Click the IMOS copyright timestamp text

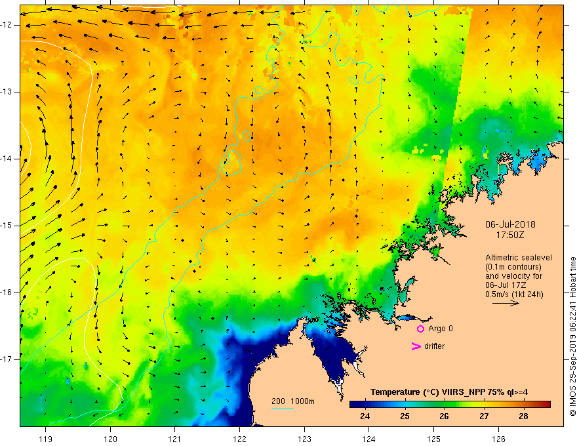572,336
